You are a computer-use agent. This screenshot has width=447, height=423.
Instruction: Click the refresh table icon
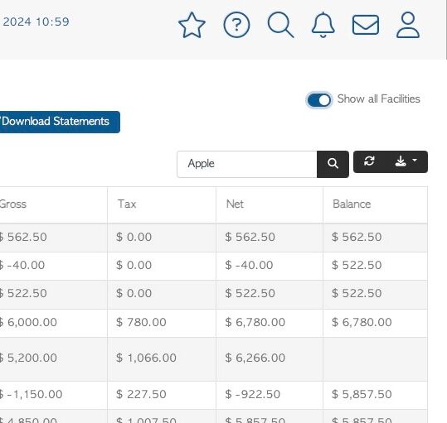click(369, 161)
